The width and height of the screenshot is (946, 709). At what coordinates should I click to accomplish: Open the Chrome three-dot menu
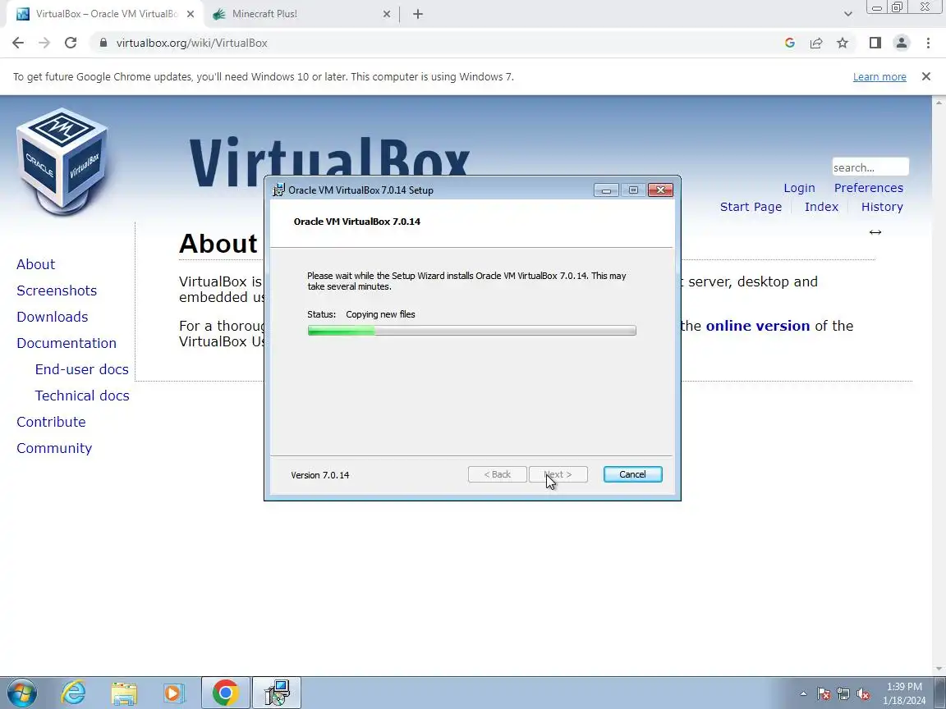[928, 43]
